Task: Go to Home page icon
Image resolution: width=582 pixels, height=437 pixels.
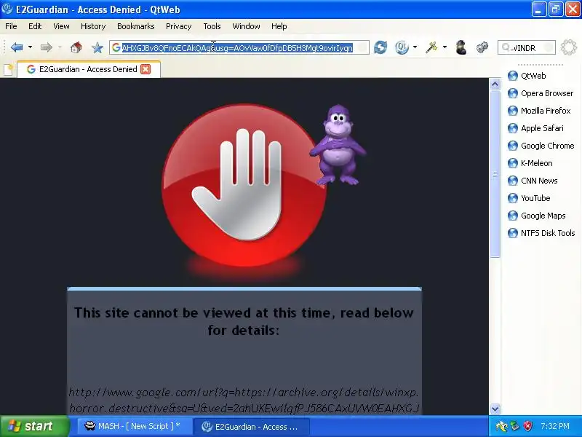Action: (76, 47)
